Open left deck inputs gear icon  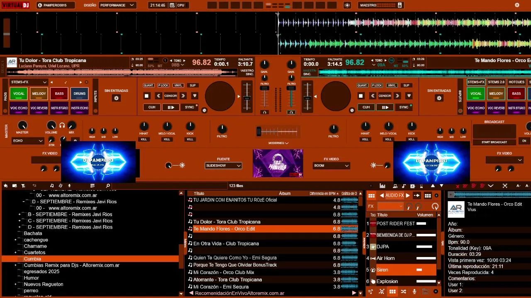[117, 98]
